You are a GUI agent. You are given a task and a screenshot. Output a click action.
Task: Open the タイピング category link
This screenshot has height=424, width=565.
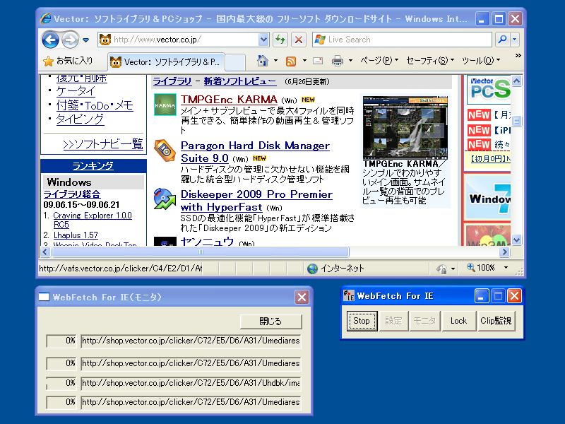[80, 119]
